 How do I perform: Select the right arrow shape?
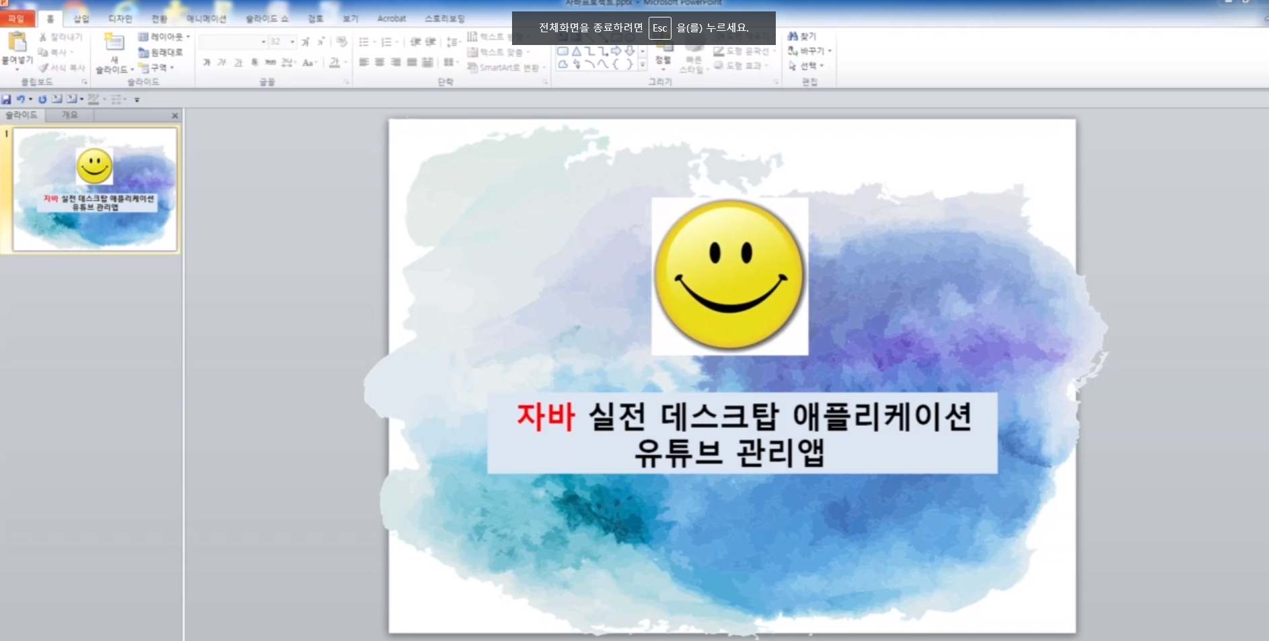pos(616,51)
